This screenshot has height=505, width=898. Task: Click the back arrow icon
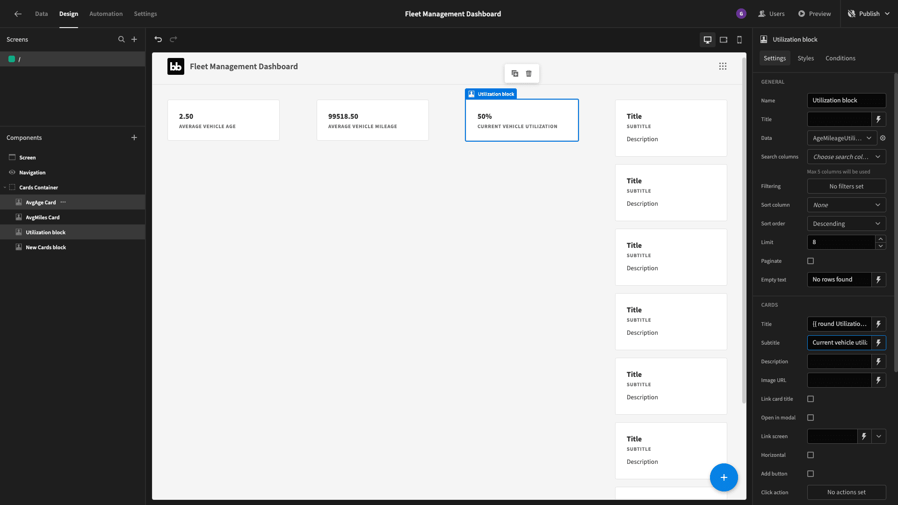tap(18, 14)
